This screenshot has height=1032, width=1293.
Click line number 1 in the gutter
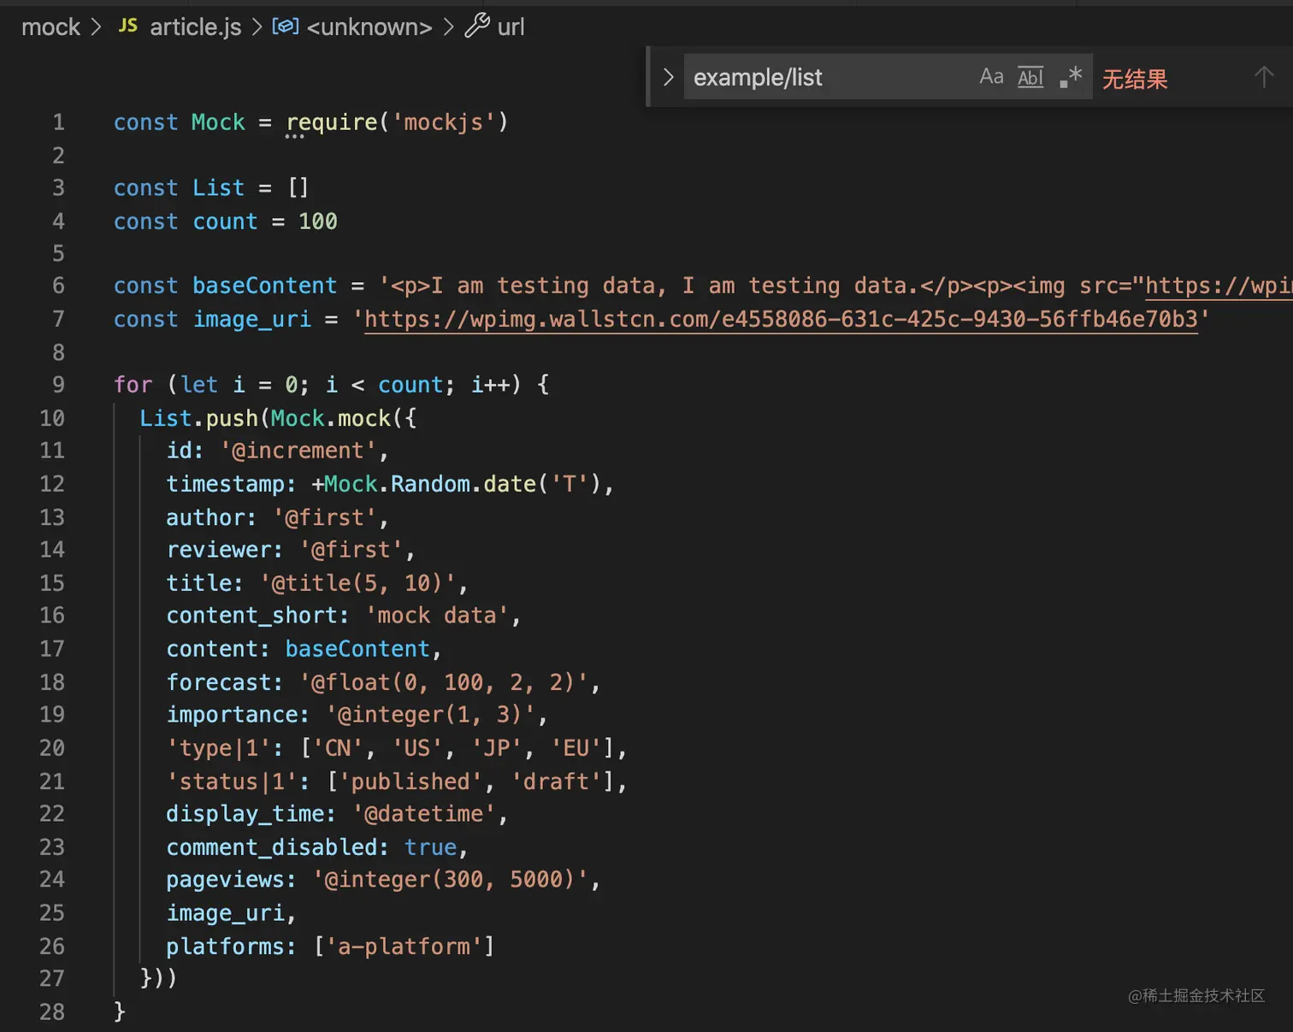58,122
